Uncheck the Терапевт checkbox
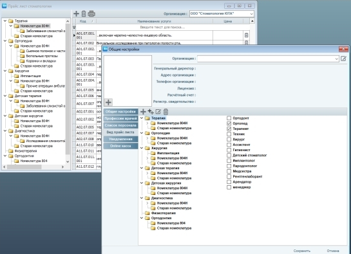Screen dimensions: 351x254 pyautogui.click(x=229, y=129)
